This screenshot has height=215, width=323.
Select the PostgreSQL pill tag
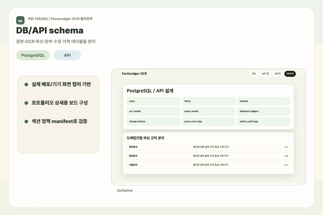pos(33,55)
